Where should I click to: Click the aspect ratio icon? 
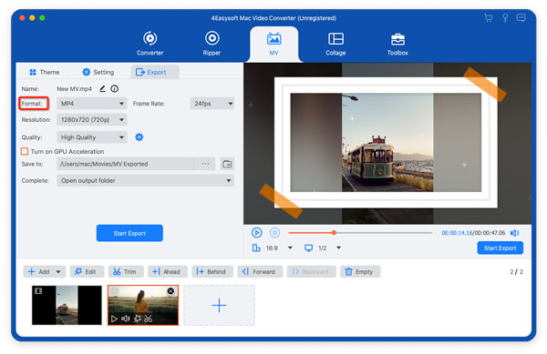click(256, 248)
